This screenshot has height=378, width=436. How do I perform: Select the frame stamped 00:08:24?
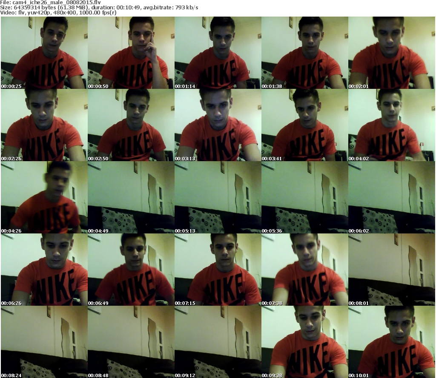pos(44,342)
